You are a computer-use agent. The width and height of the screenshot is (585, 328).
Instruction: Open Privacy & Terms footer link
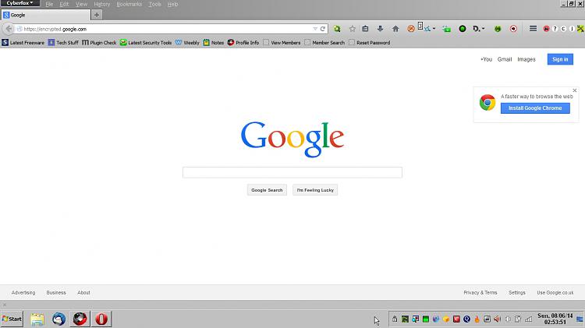coord(480,293)
